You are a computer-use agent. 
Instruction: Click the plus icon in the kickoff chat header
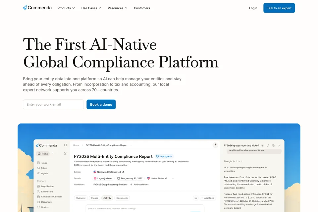[262, 146]
